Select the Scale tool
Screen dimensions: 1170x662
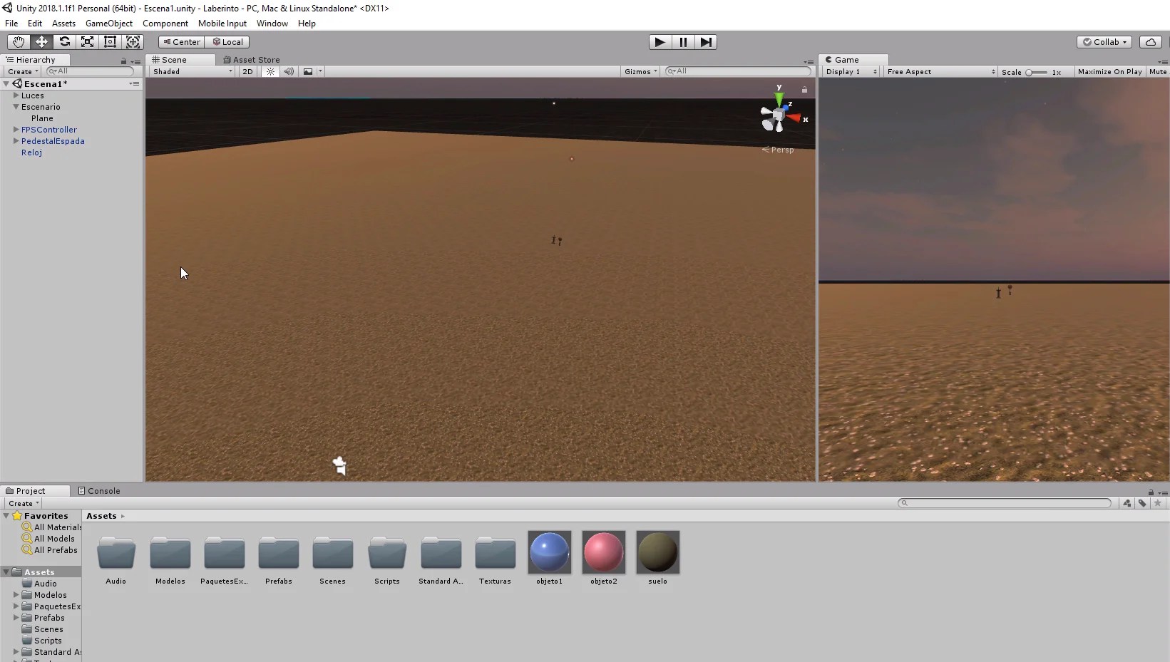[x=87, y=42]
